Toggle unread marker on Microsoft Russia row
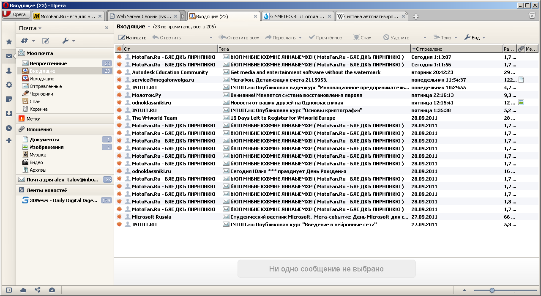This screenshot has height=296, width=541. (119, 217)
